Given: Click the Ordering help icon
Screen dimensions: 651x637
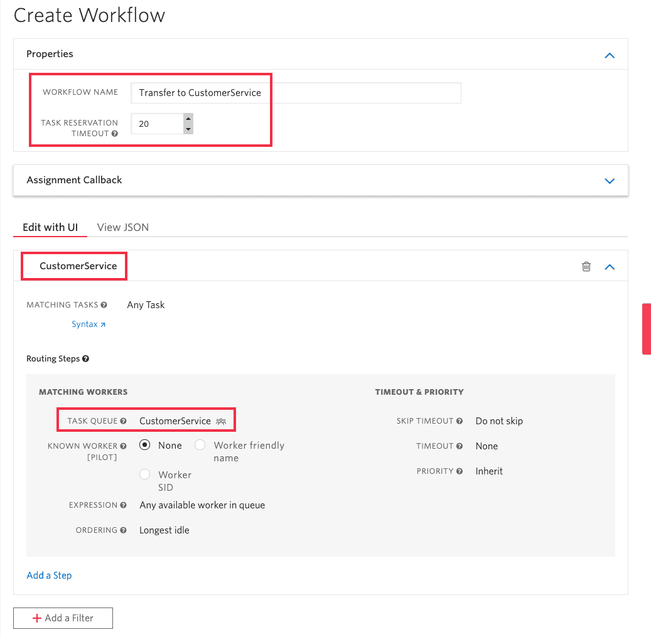Looking at the screenshot, I should tap(124, 530).
